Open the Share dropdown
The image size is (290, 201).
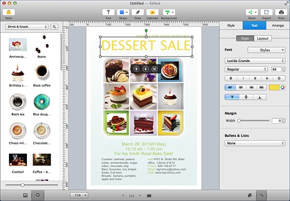252,13
